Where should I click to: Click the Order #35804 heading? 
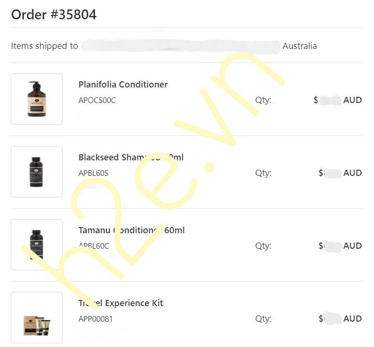point(54,15)
